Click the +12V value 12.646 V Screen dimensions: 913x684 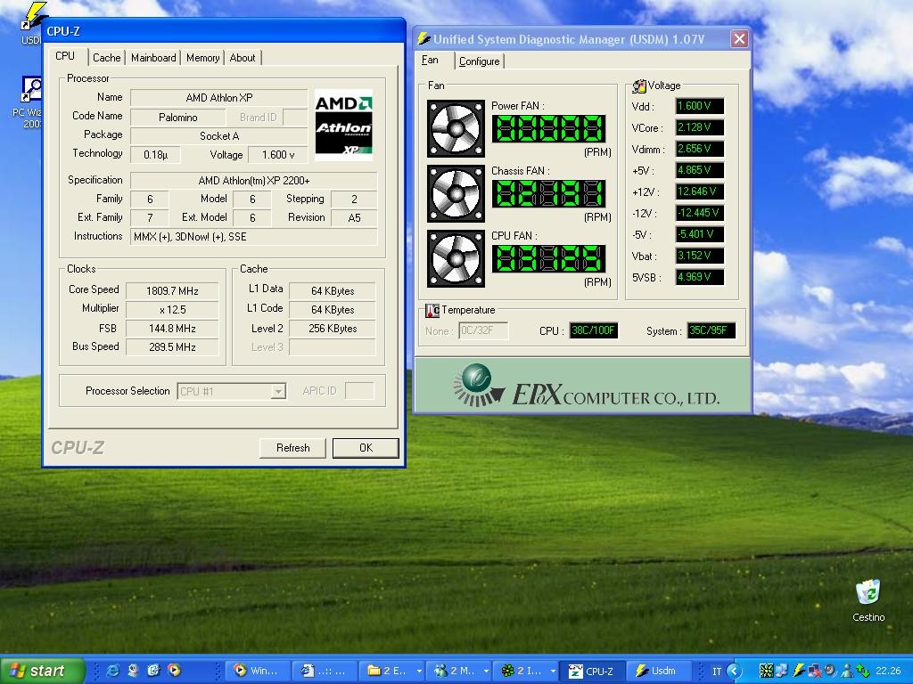[x=699, y=191]
